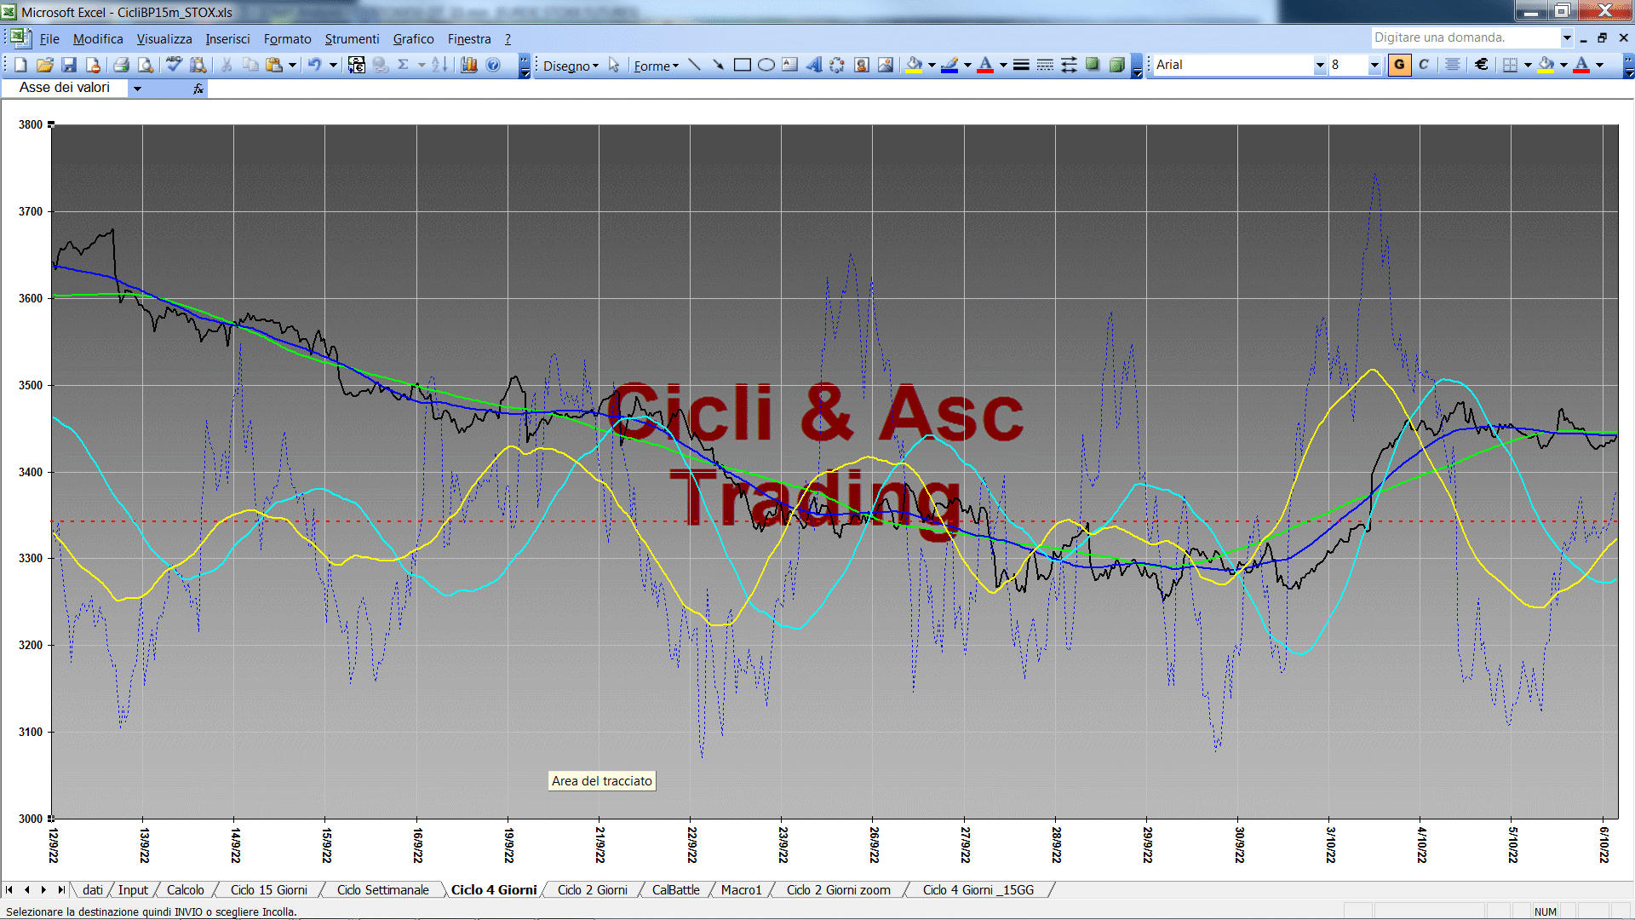Undo the last action
The image size is (1635, 920).
(x=315, y=65)
